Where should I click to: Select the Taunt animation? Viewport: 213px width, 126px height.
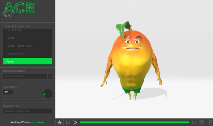(28, 38)
